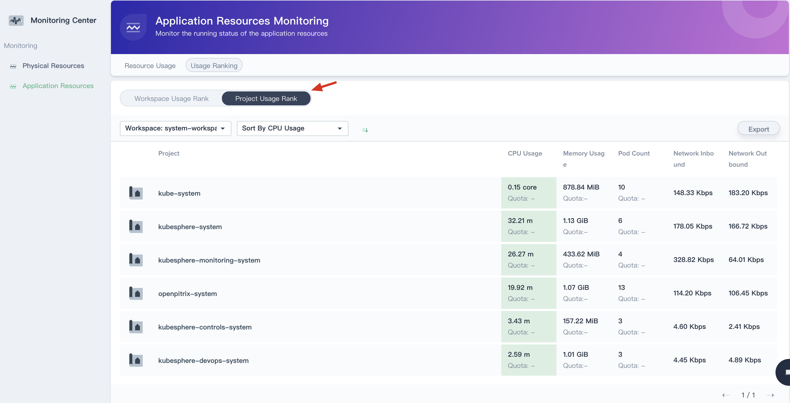
Task: Click the 0.15 core CPU value
Action: click(522, 187)
